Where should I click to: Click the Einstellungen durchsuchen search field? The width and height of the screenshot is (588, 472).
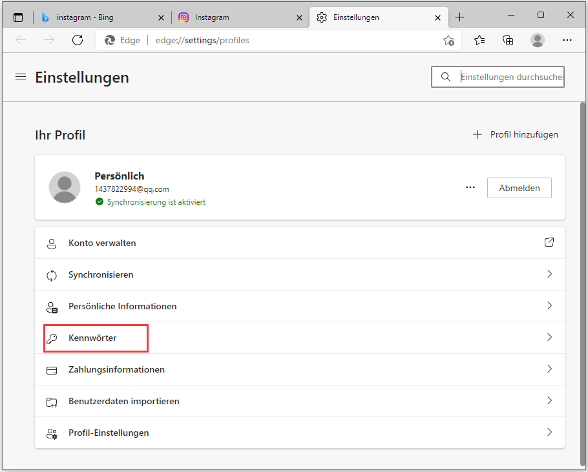click(x=510, y=77)
